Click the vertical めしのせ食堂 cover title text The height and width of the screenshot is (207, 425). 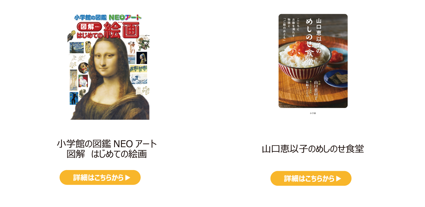pos(313,42)
